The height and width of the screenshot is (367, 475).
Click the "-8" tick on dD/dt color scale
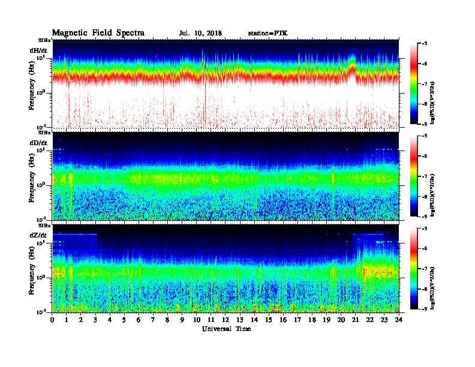(x=425, y=197)
